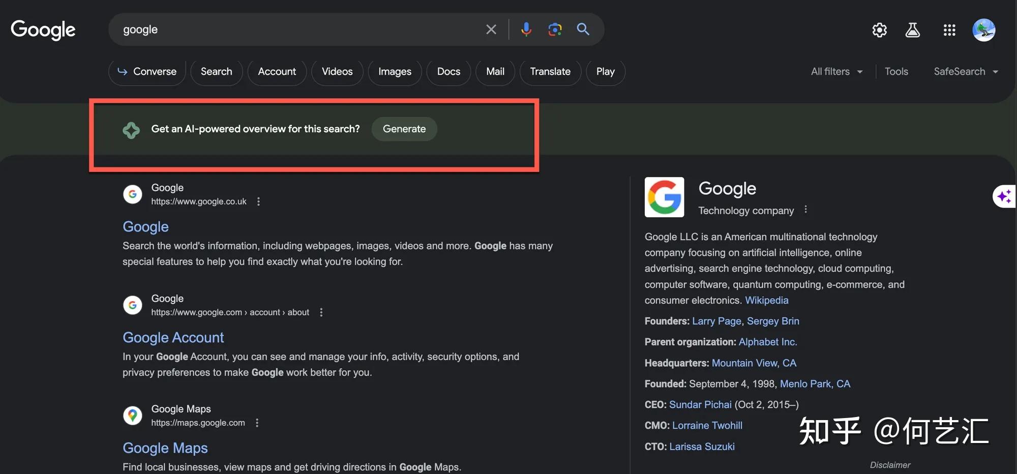Click the AI overview sparkle icon
Viewport: 1017px width, 474px height.
(x=131, y=130)
